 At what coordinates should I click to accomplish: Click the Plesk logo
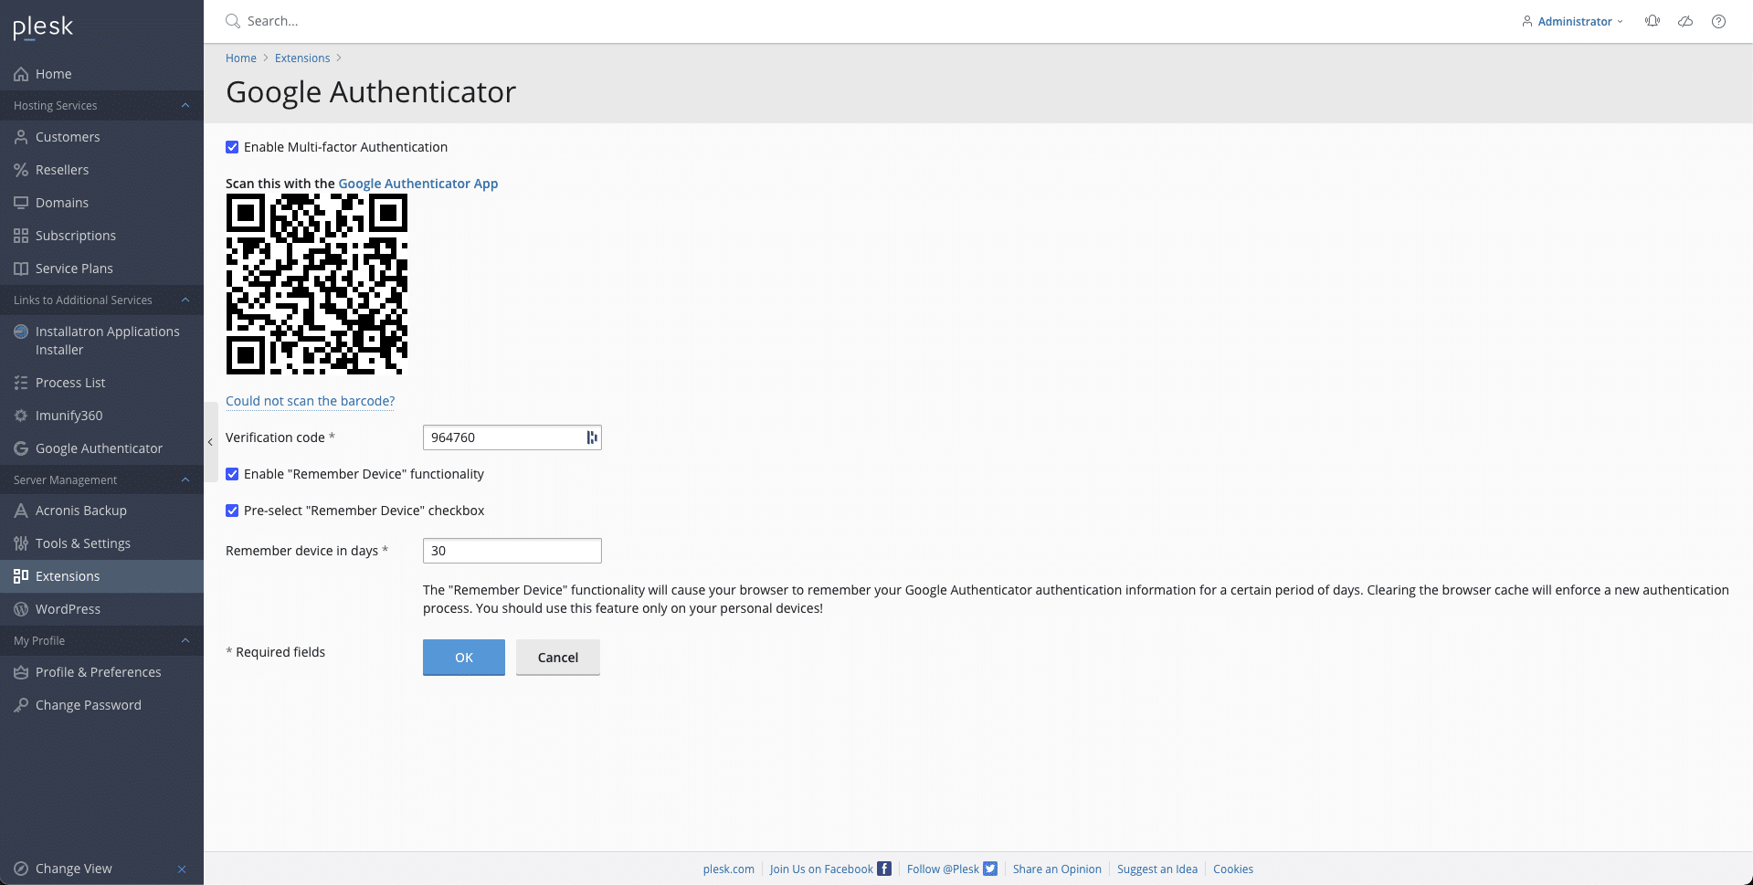(x=43, y=27)
